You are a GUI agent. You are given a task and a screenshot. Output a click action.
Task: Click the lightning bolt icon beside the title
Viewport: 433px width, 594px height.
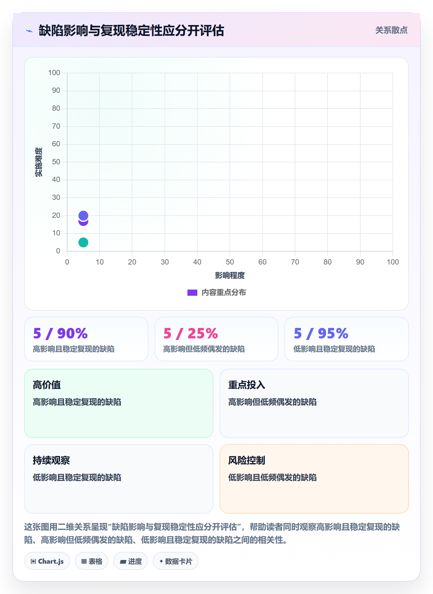pos(29,31)
